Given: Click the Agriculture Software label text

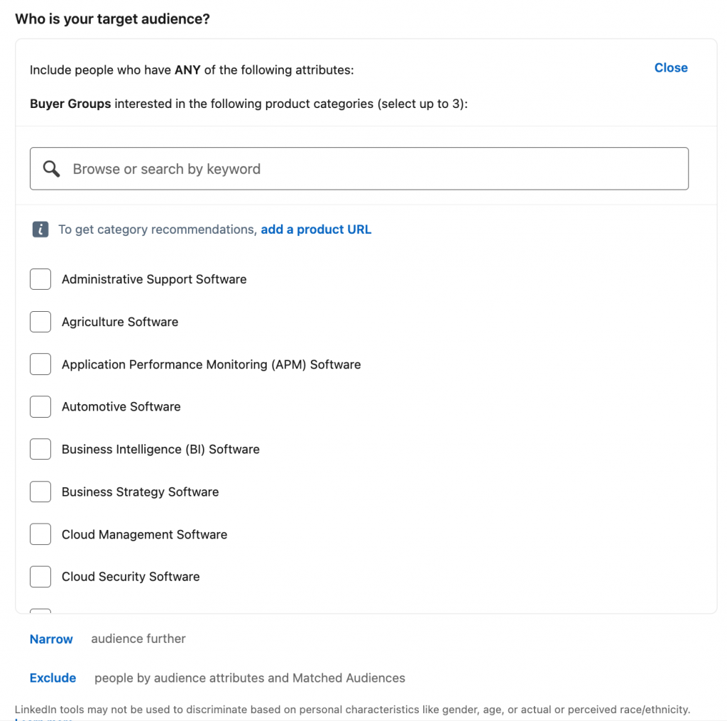Looking at the screenshot, I should pos(119,322).
